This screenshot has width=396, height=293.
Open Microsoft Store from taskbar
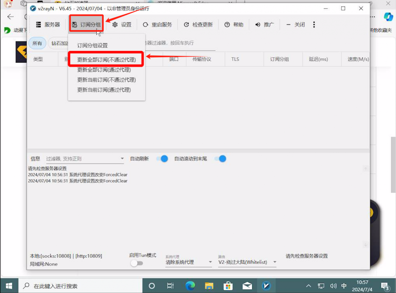[228, 286]
